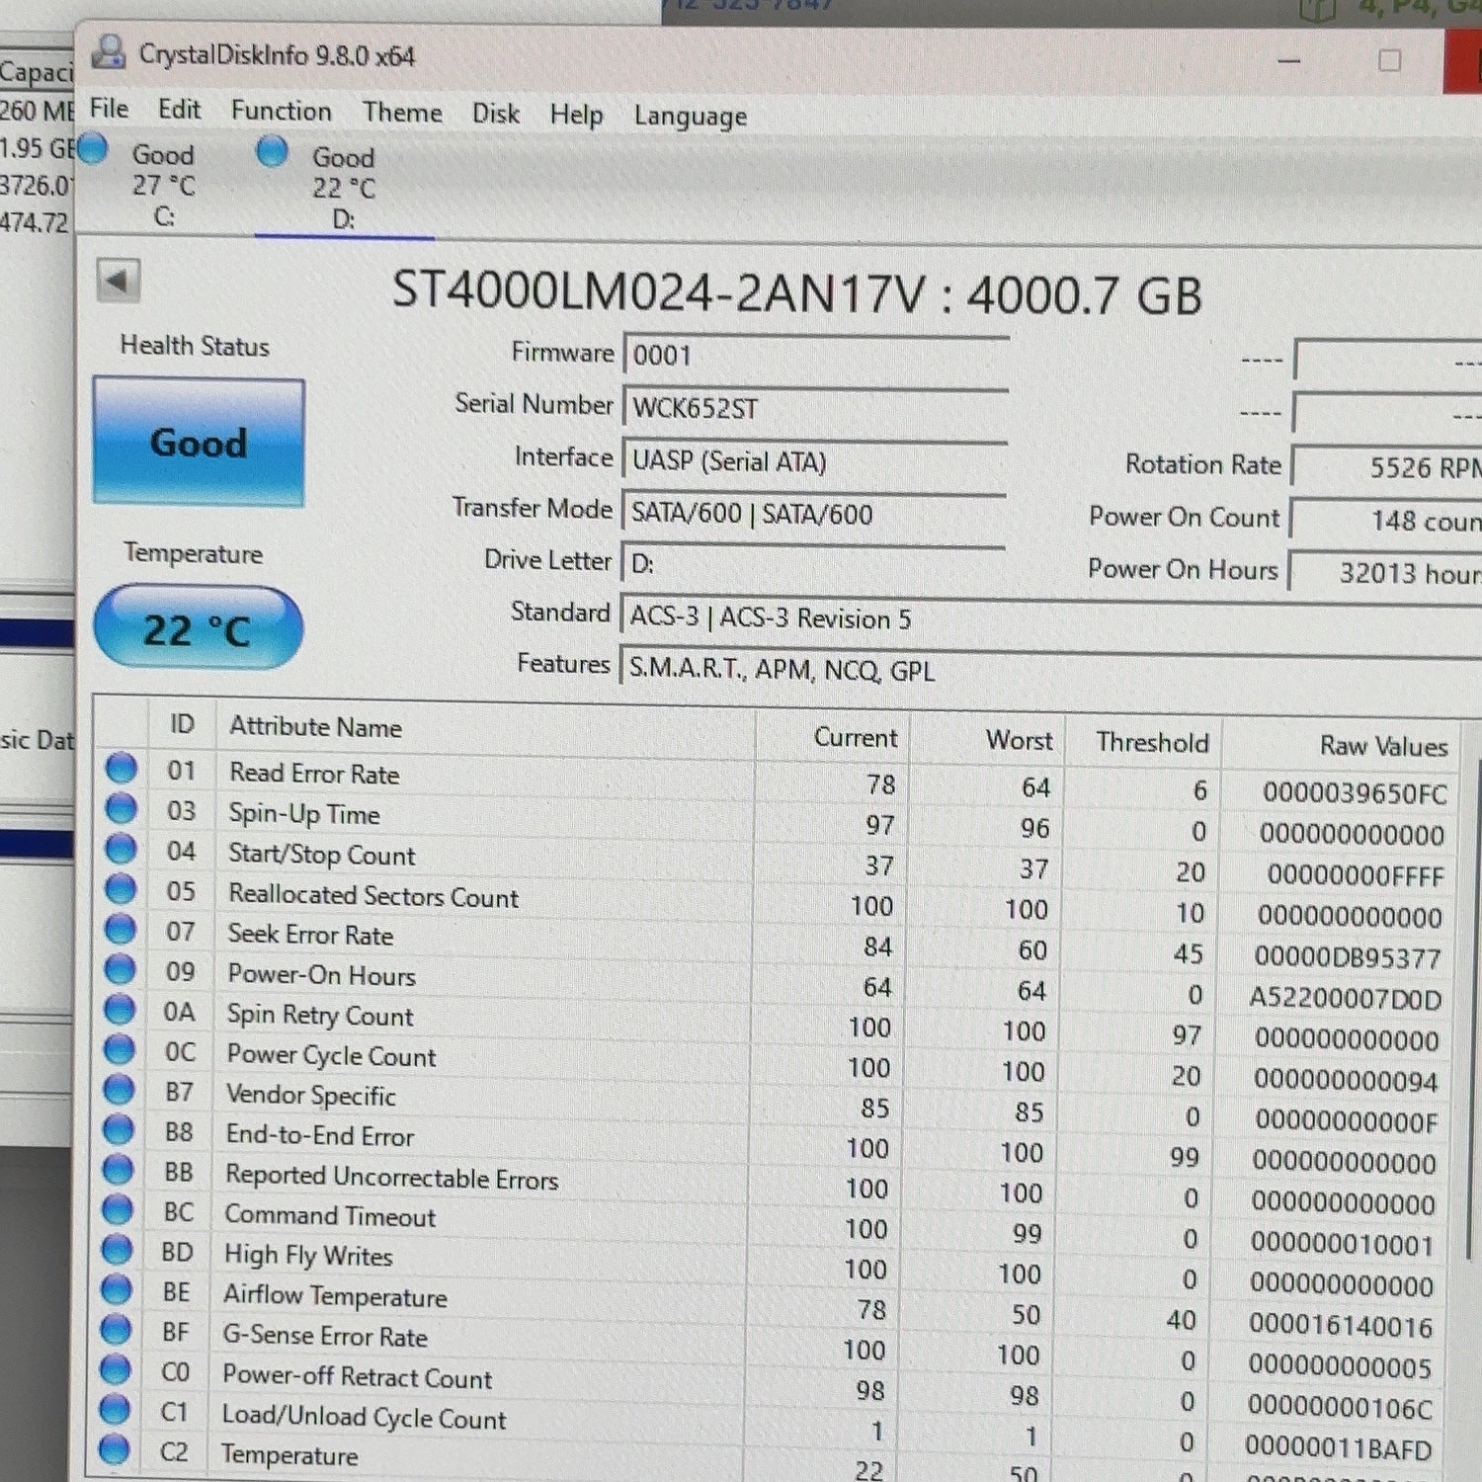Open the Disk menu
1482x1482 pixels.
[x=496, y=114]
